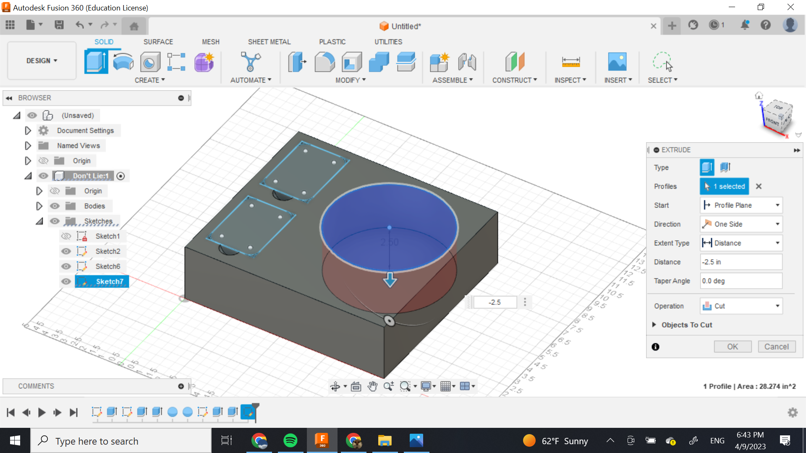The width and height of the screenshot is (806, 453).
Task: Cancel the Extrude dialog
Action: coord(776,346)
